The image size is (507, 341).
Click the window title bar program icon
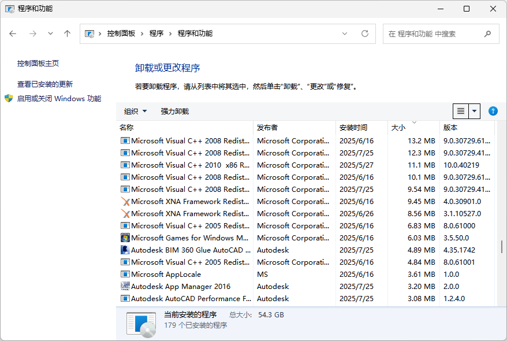(10, 9)
